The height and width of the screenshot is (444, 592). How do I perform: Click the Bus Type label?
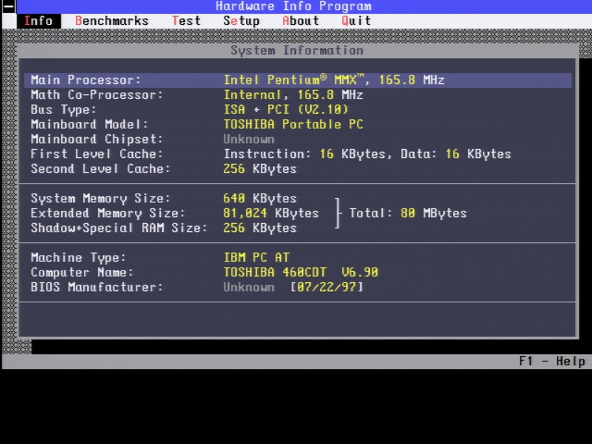pyautogui.click(x=64, y=110)
